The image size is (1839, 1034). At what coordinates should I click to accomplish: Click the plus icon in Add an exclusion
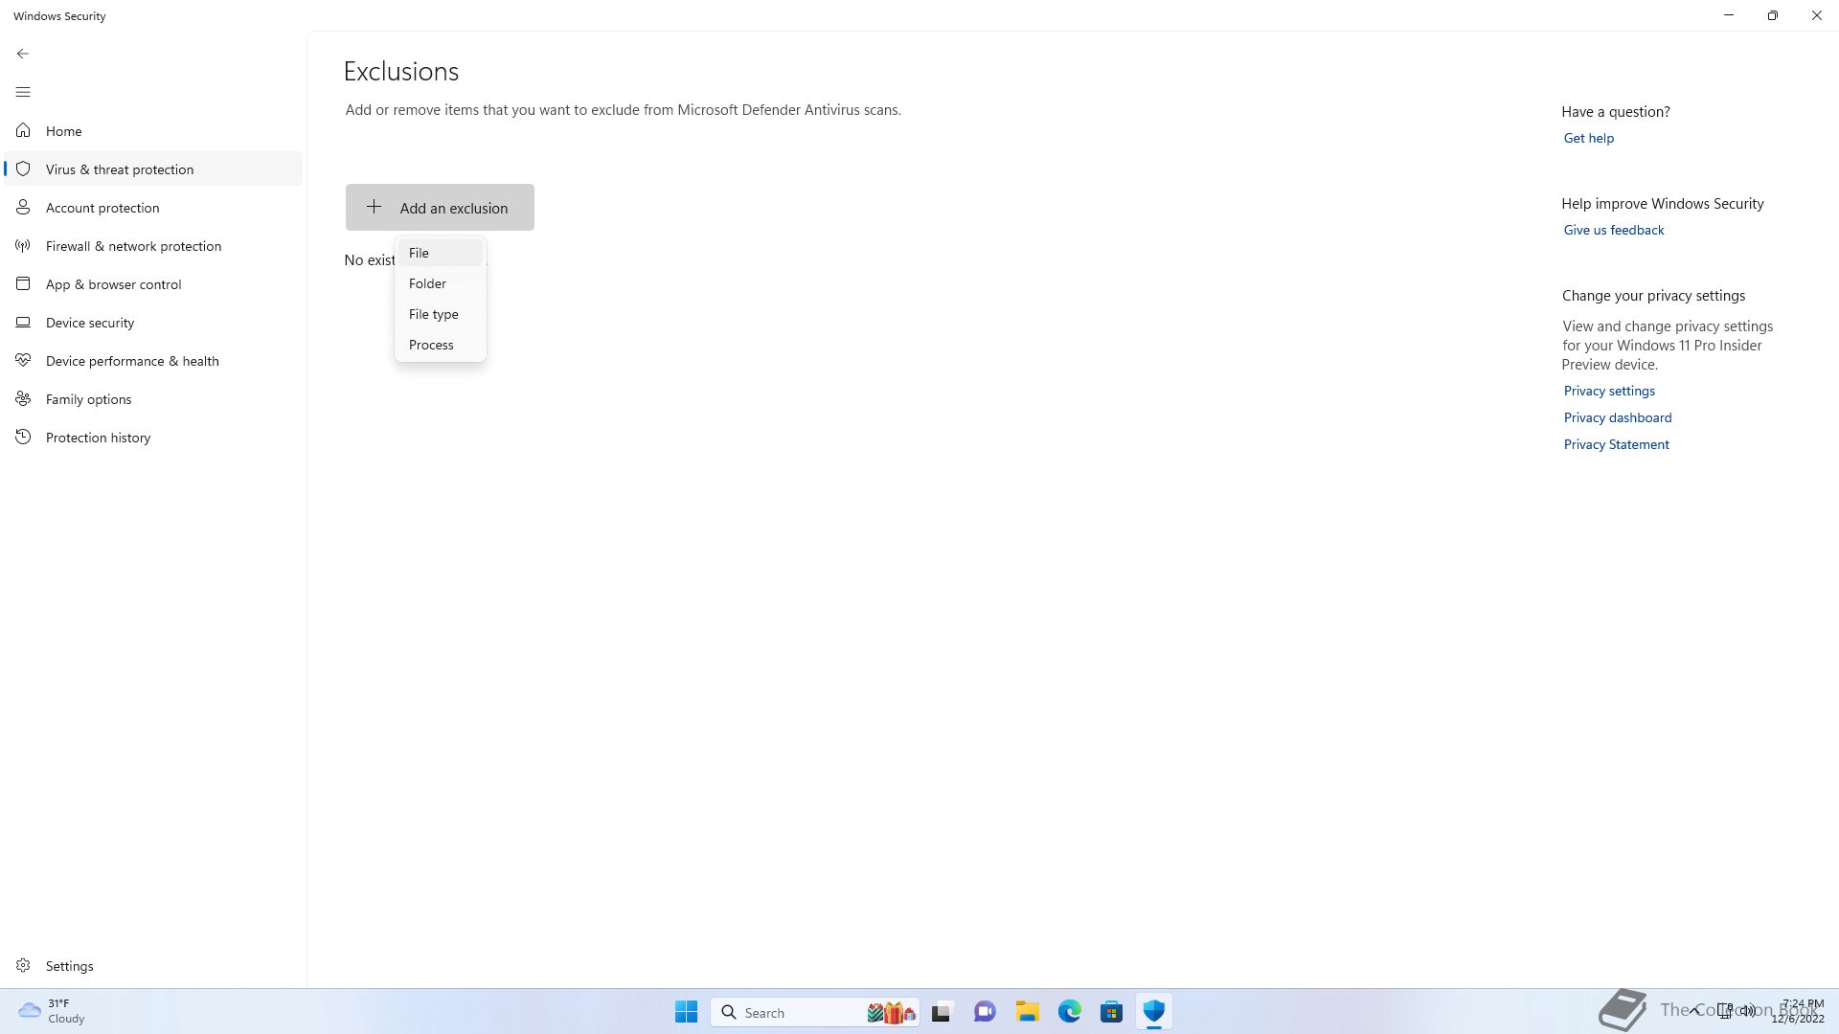coord(375,207)
